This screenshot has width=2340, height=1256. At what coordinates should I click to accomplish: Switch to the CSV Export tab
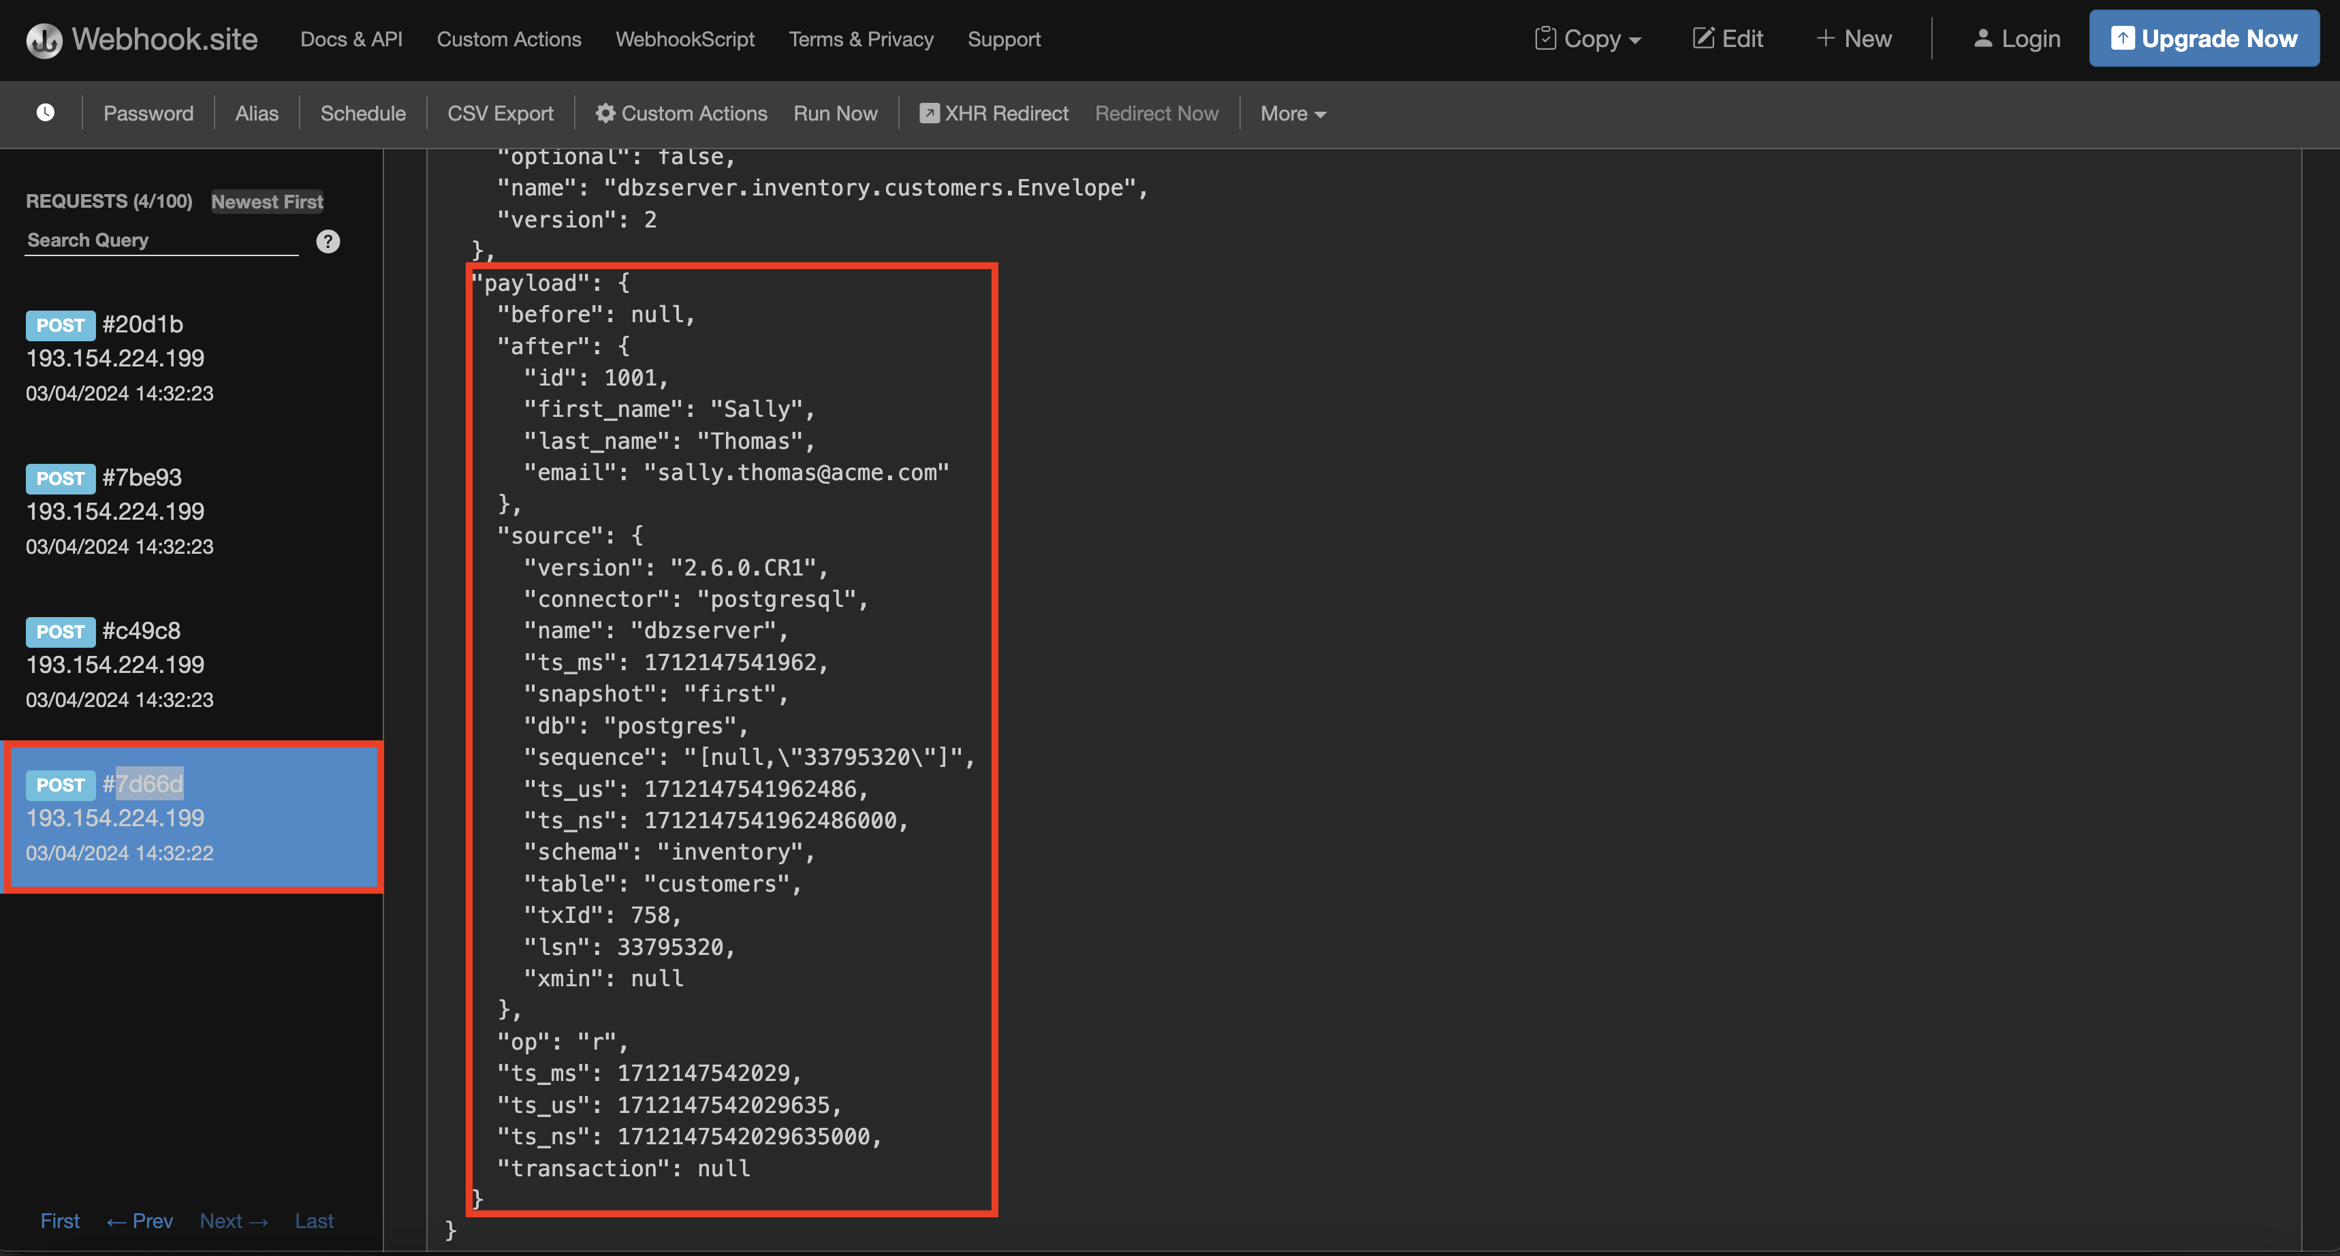click(x=501, y=112)
